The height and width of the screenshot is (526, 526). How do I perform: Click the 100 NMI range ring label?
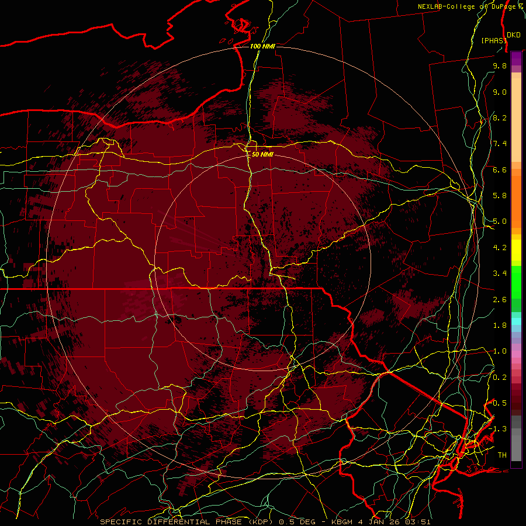coord(262,46)
